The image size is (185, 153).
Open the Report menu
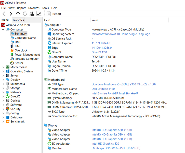point(21,8)
